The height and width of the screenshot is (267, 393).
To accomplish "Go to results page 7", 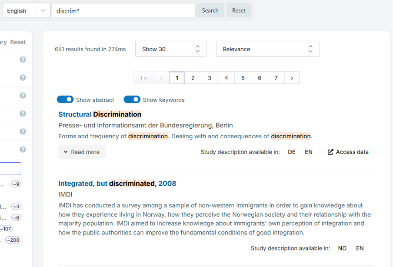I will [276, 78].
